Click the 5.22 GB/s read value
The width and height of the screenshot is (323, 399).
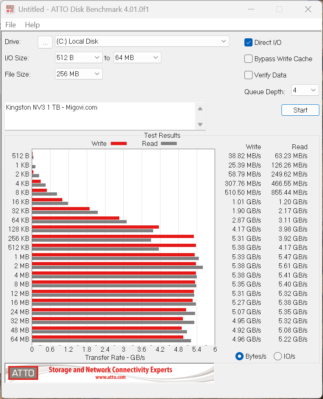click(293, 339)
